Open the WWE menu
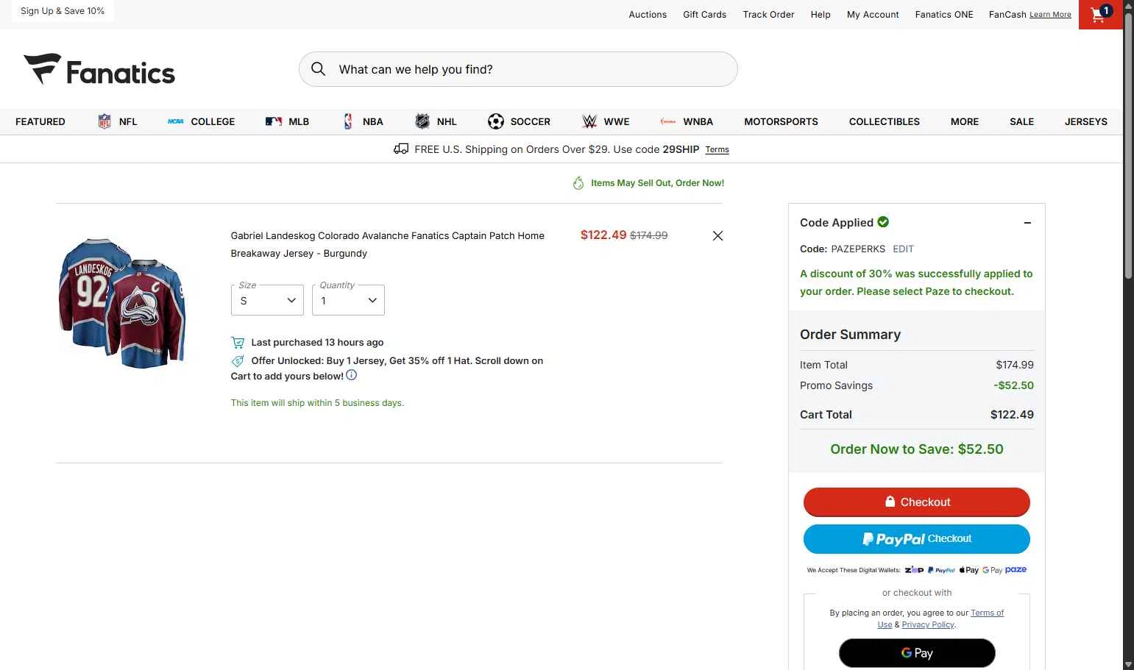This screenshot has height=670, width=1134. pos(606,121)
